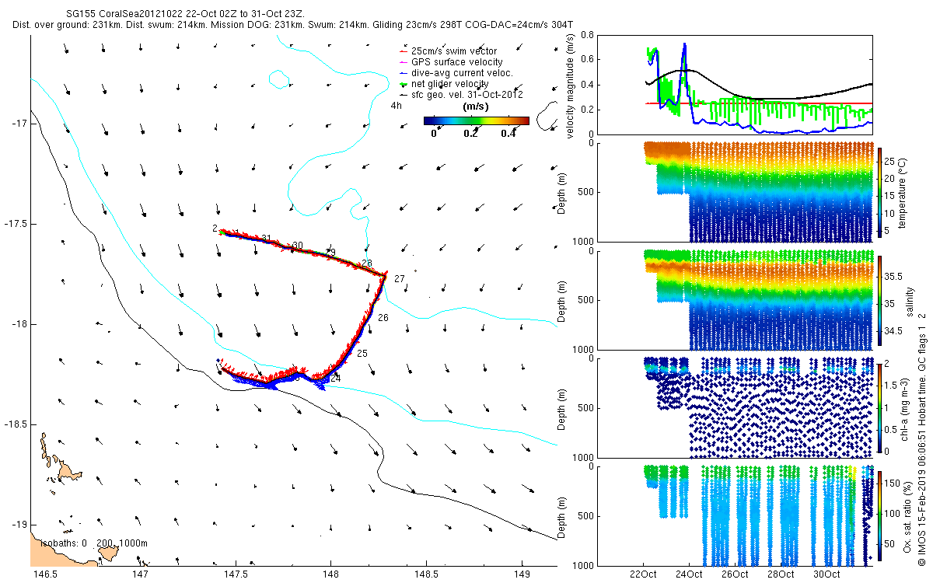Click the day '27' label on the glider track
Image resolution: width=933 pixels, height=583 pixels.
tap(400, 279)
